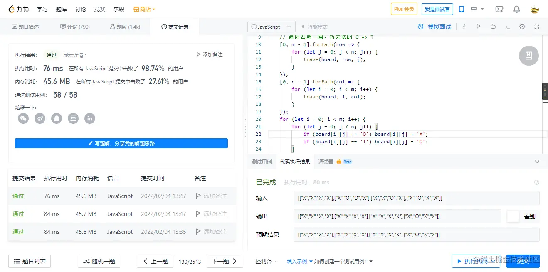Open notifications bell icon
548x272 pixels.
pyautogui.click(x=517, y=9)
